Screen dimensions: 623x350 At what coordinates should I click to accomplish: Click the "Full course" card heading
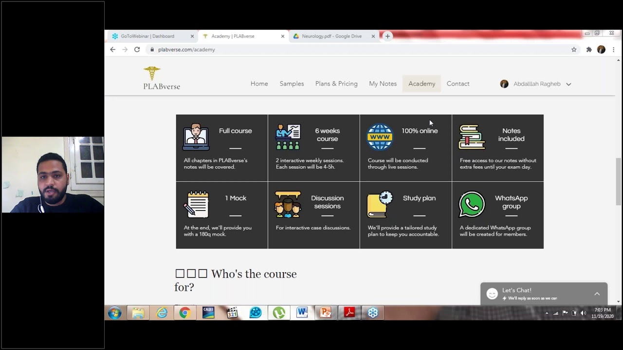tap(236, 131)
